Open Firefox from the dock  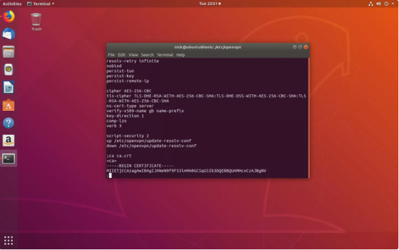[9, 17]
